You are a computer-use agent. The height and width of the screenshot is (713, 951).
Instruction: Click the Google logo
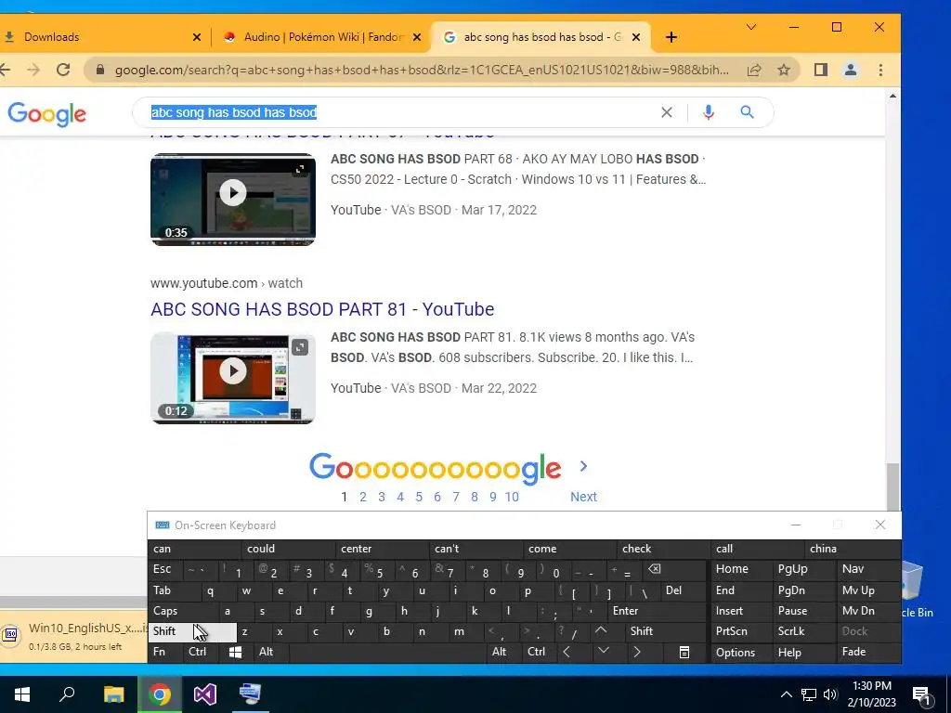click(x=46, y=114)
